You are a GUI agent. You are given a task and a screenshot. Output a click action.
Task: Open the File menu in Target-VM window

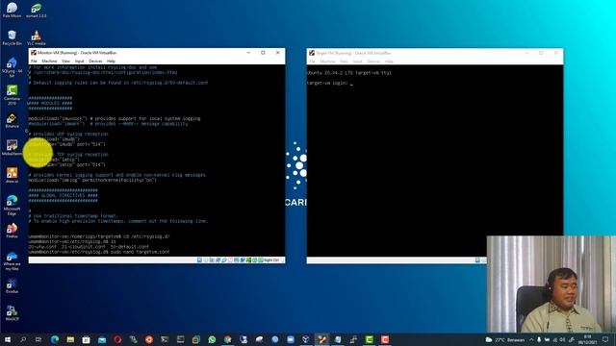click(312, 62)
